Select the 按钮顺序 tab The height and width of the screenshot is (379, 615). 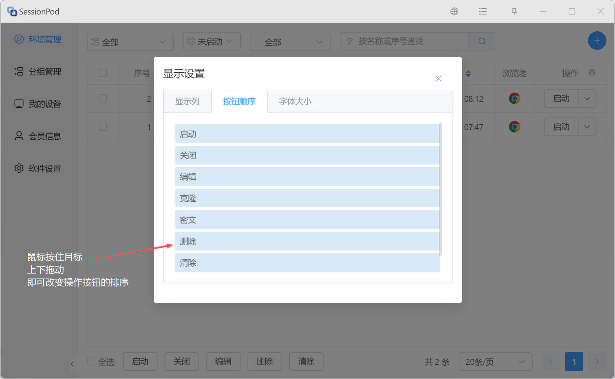[x=239, y=101]
